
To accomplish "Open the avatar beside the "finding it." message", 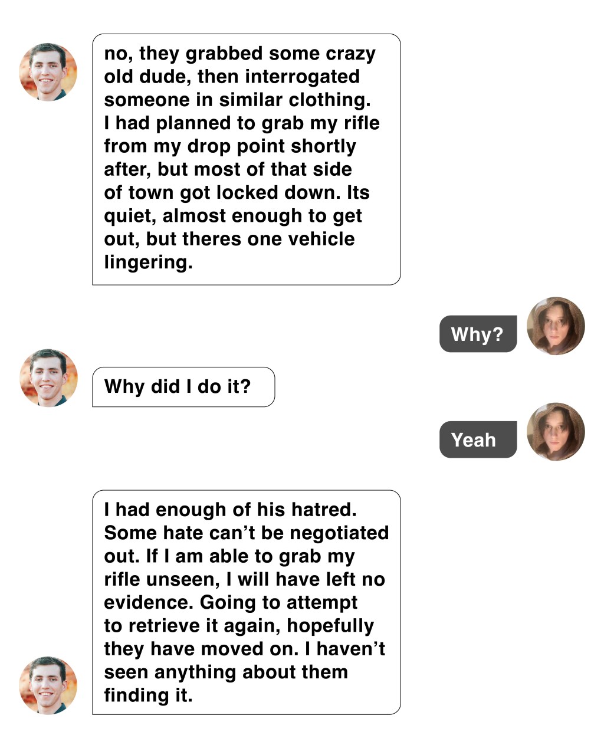I will point(48,685).
